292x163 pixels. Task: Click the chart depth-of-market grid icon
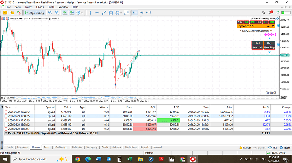click(x=3, y=19)
